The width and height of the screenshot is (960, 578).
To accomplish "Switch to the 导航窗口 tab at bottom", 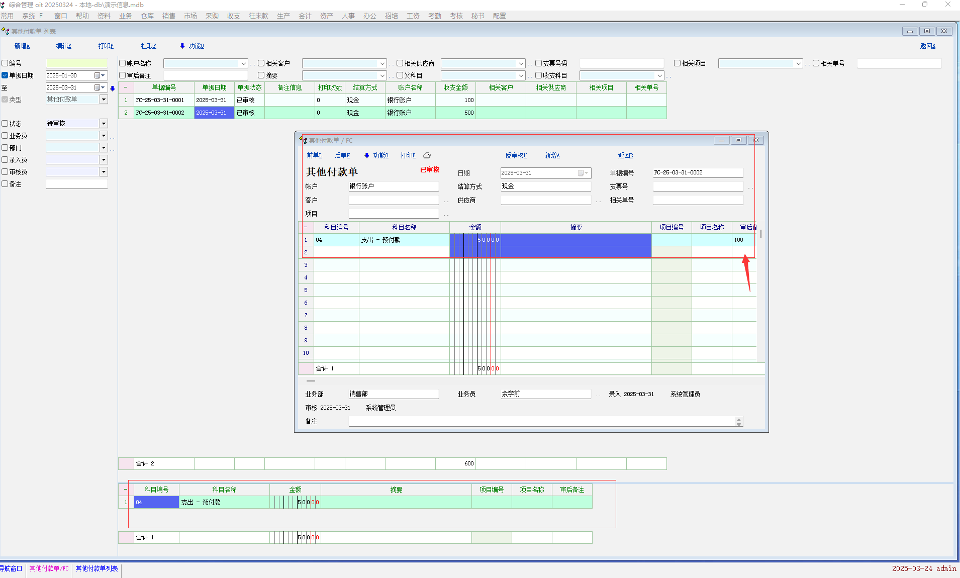I will 11,568.
